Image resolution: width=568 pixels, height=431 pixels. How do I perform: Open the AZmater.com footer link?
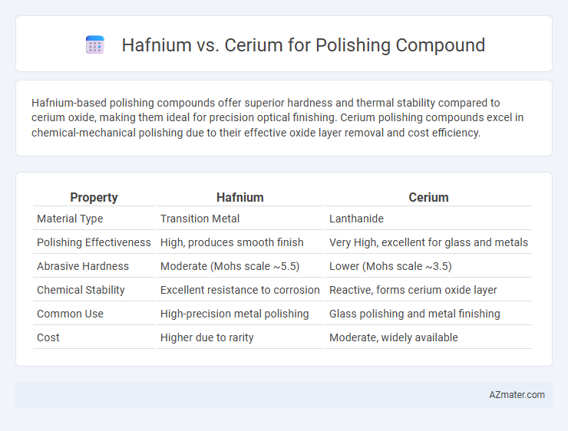pyautogui.click(x=517, y=395)
